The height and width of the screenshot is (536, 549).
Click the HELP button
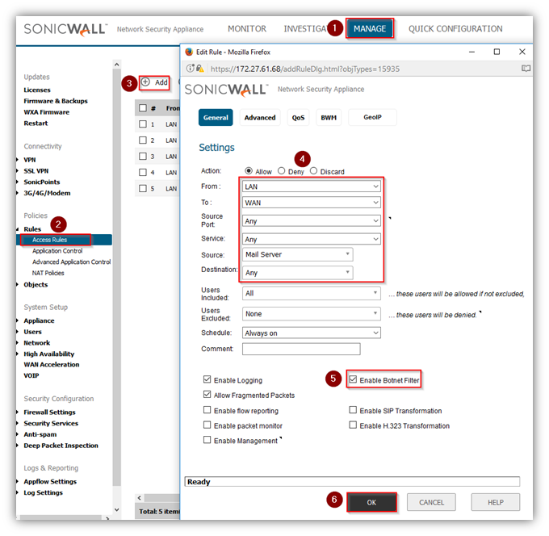(x=496, y=502)
